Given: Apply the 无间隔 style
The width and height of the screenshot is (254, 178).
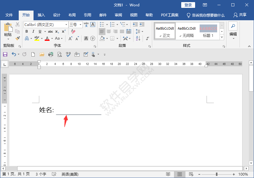Looking at the screenshot, I should click(187, 31).
